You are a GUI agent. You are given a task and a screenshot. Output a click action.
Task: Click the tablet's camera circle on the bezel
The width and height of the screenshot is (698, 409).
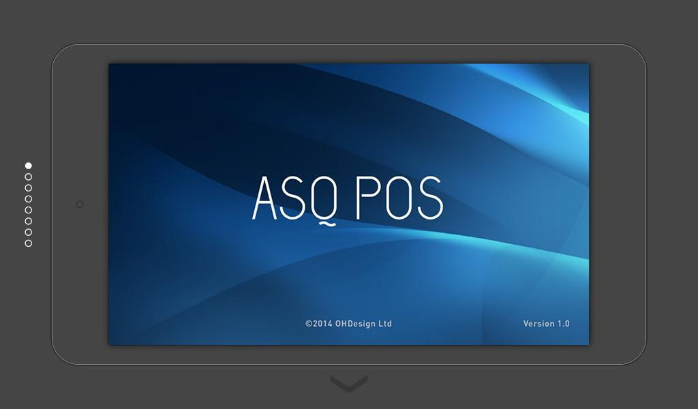coord(79,204)
